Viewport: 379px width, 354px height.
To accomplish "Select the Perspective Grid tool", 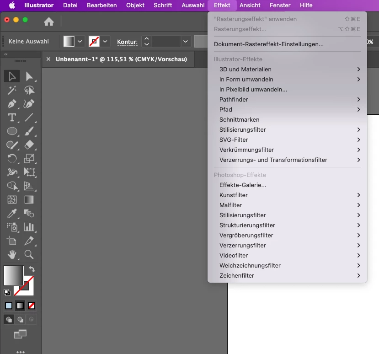I will click(29, 186).
